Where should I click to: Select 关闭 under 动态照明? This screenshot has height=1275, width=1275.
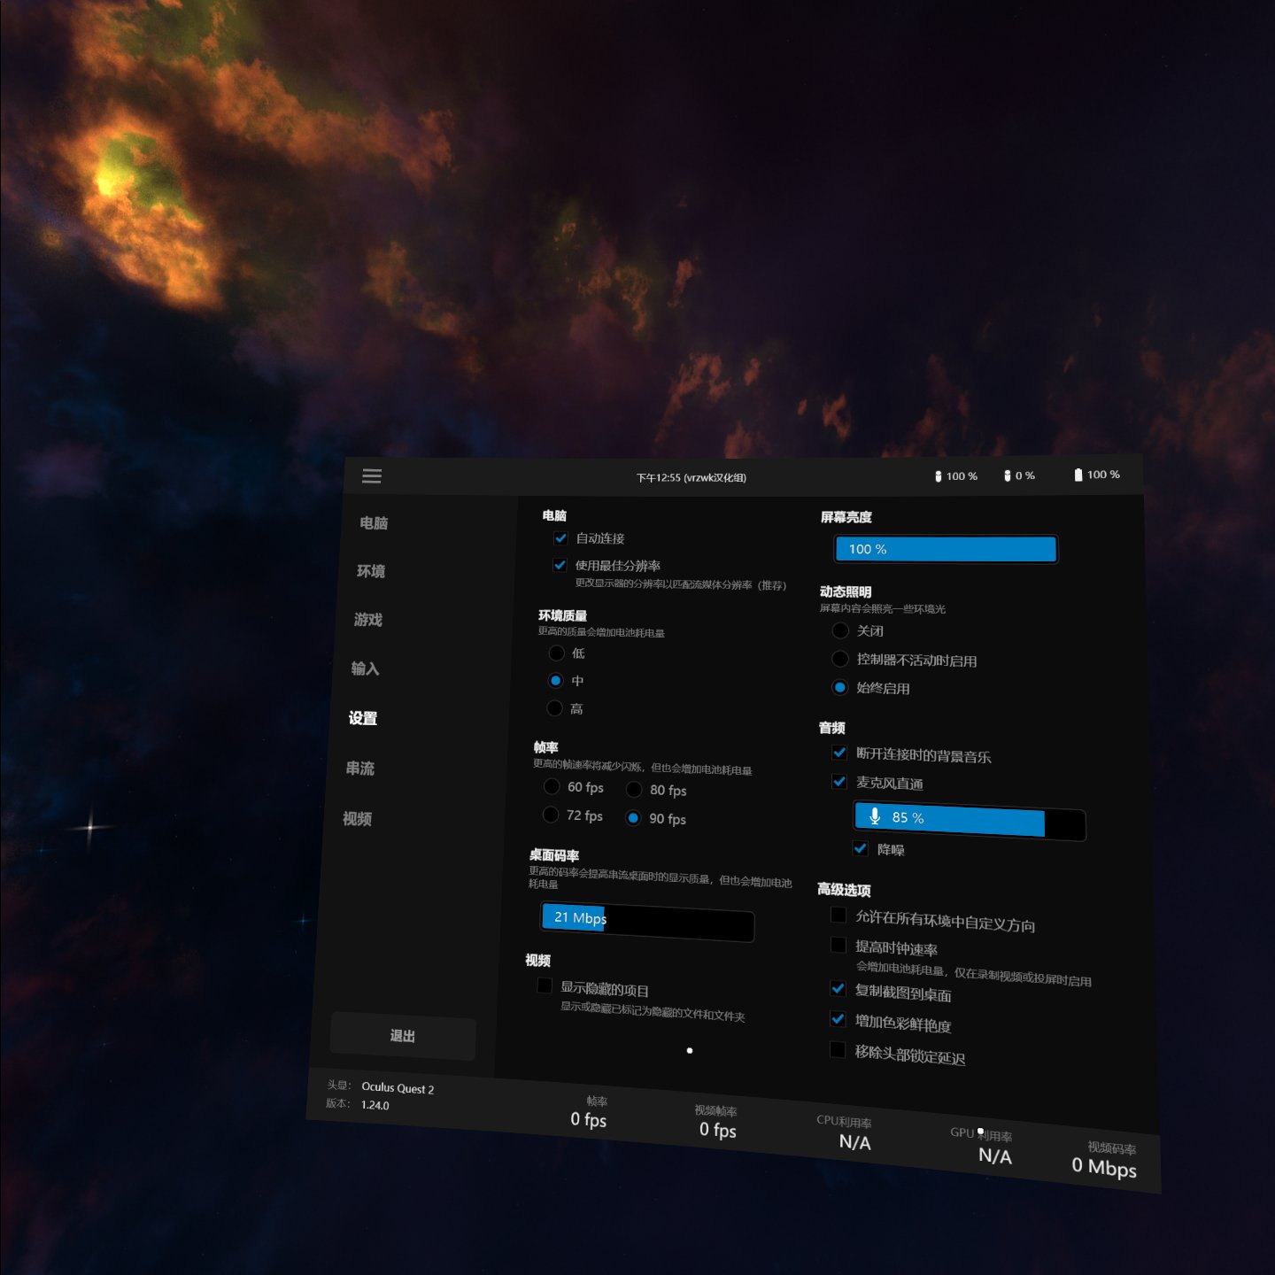[x=840, y=630]
